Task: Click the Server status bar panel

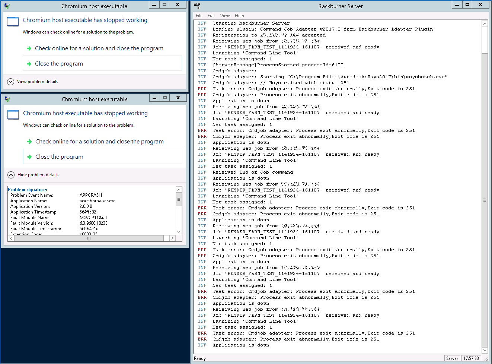Action: 452,358
